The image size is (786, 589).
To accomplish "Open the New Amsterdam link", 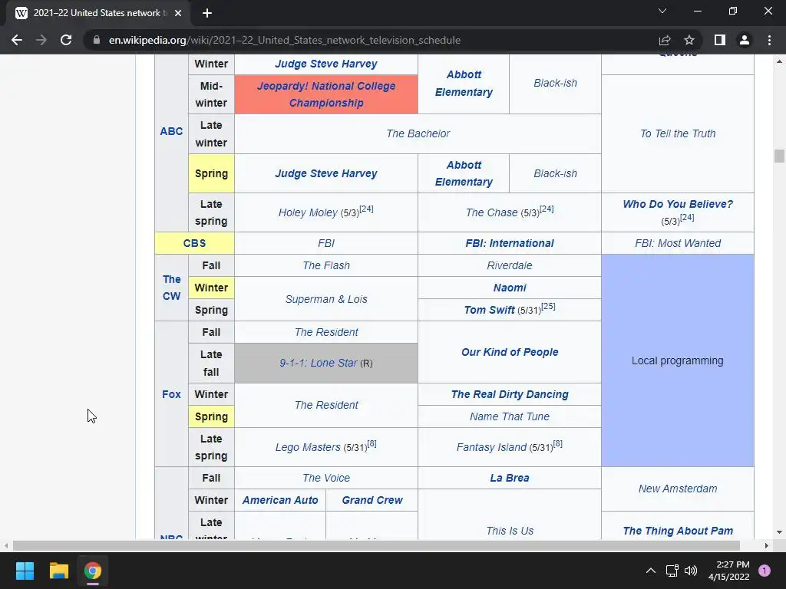I will click(x=678, y=489).
